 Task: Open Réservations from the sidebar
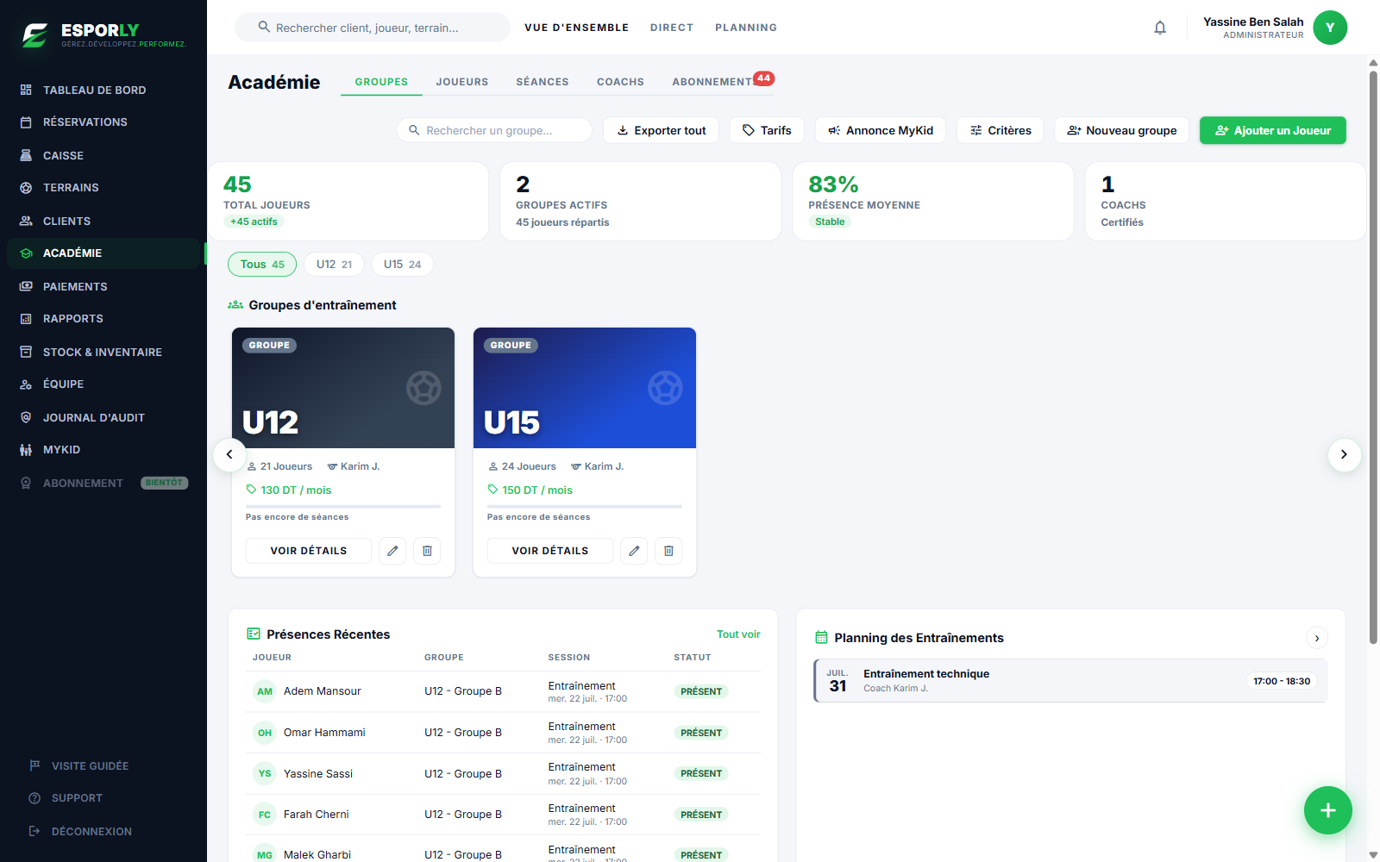click(x=103, y=122)
